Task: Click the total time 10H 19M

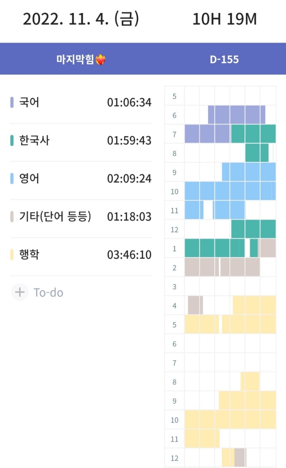Action: [x=224, y=19]
